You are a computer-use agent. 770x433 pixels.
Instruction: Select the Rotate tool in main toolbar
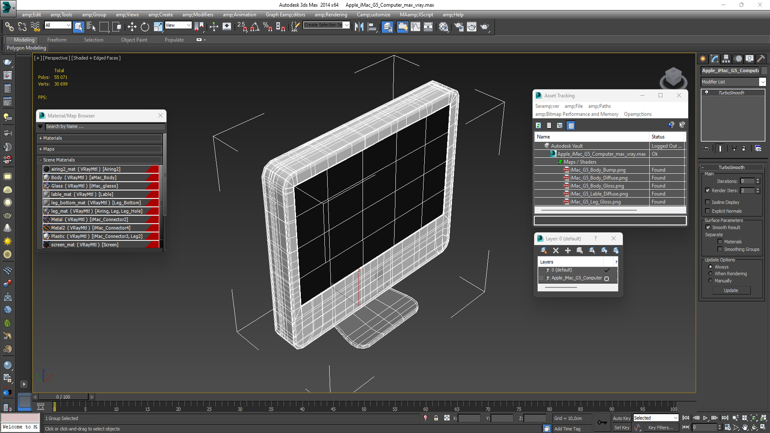click(145, 27)
